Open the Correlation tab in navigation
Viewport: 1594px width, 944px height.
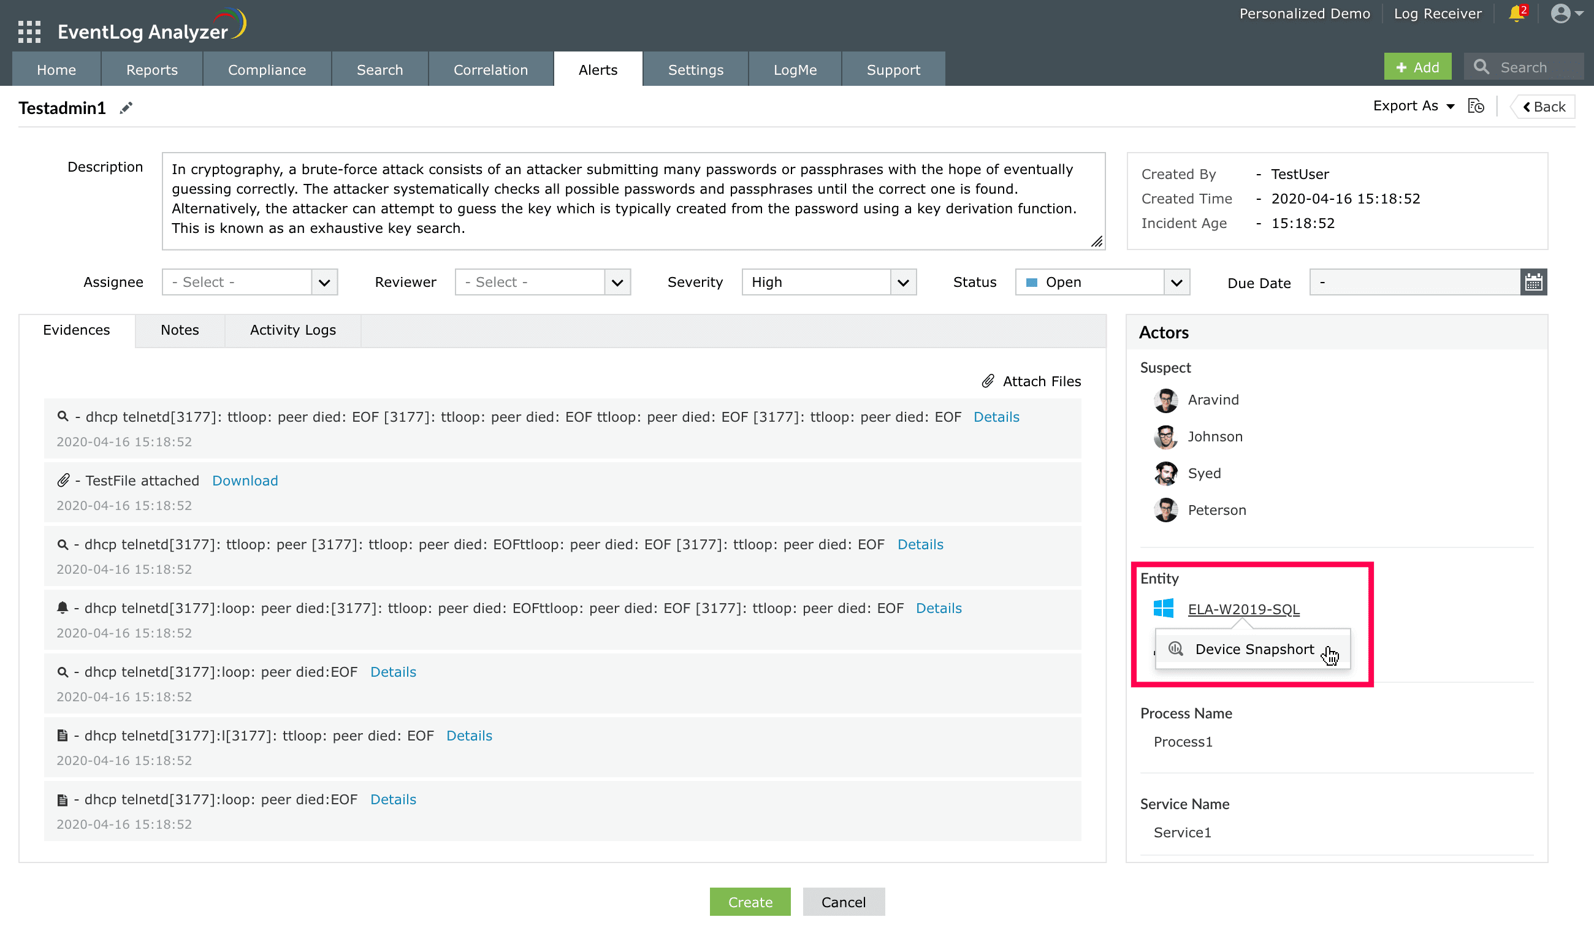point(490,70)
